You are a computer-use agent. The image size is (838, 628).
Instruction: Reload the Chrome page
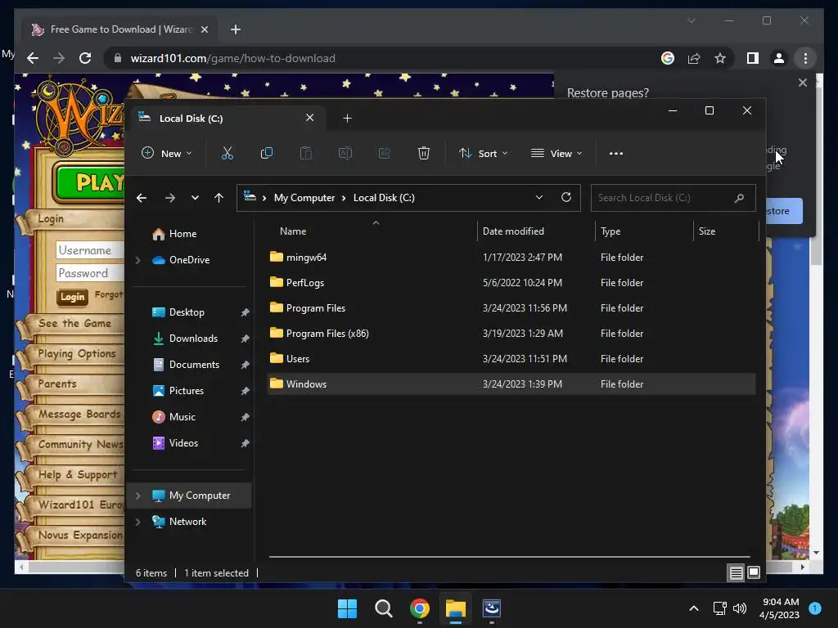(x=85, y=58)
